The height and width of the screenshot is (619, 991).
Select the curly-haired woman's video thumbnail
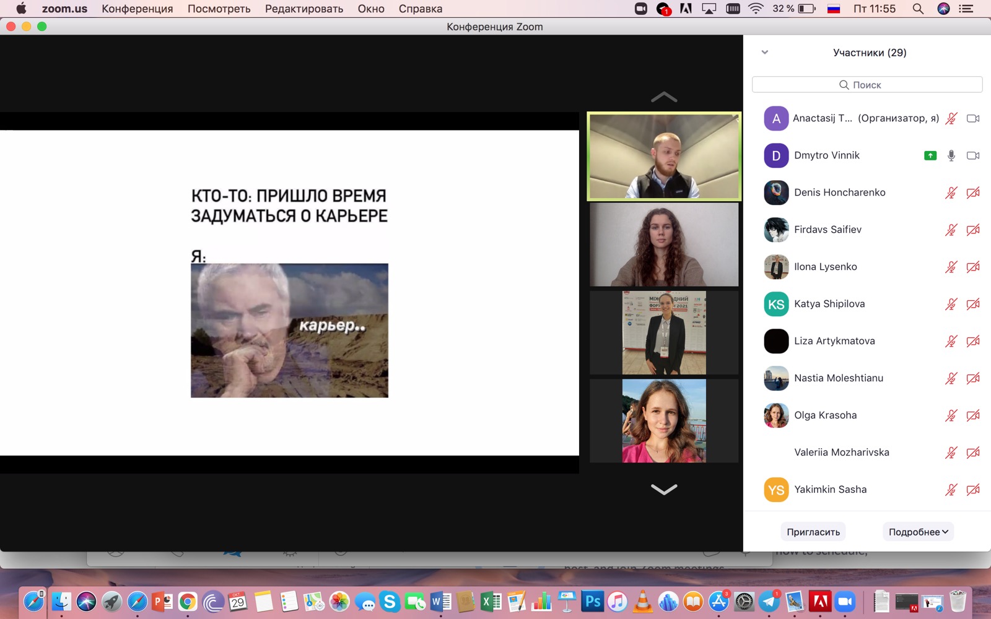coord(664,245)
